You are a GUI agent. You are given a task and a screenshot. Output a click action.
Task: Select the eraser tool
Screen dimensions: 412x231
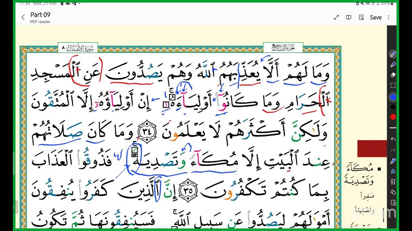coord(393,75)
